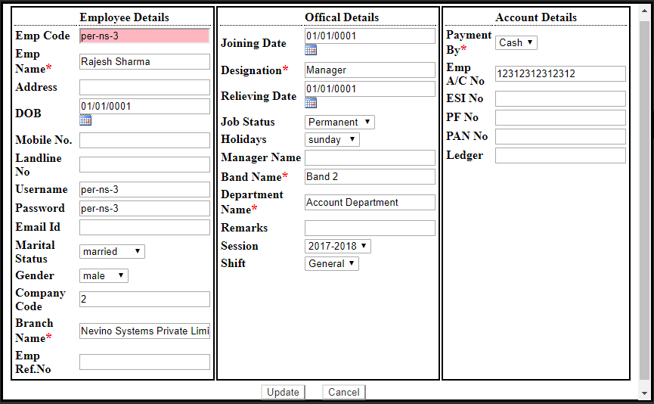Click the Emp A/C No field
The width and height of the screenshot is (654, 404).
pos(560,73)
